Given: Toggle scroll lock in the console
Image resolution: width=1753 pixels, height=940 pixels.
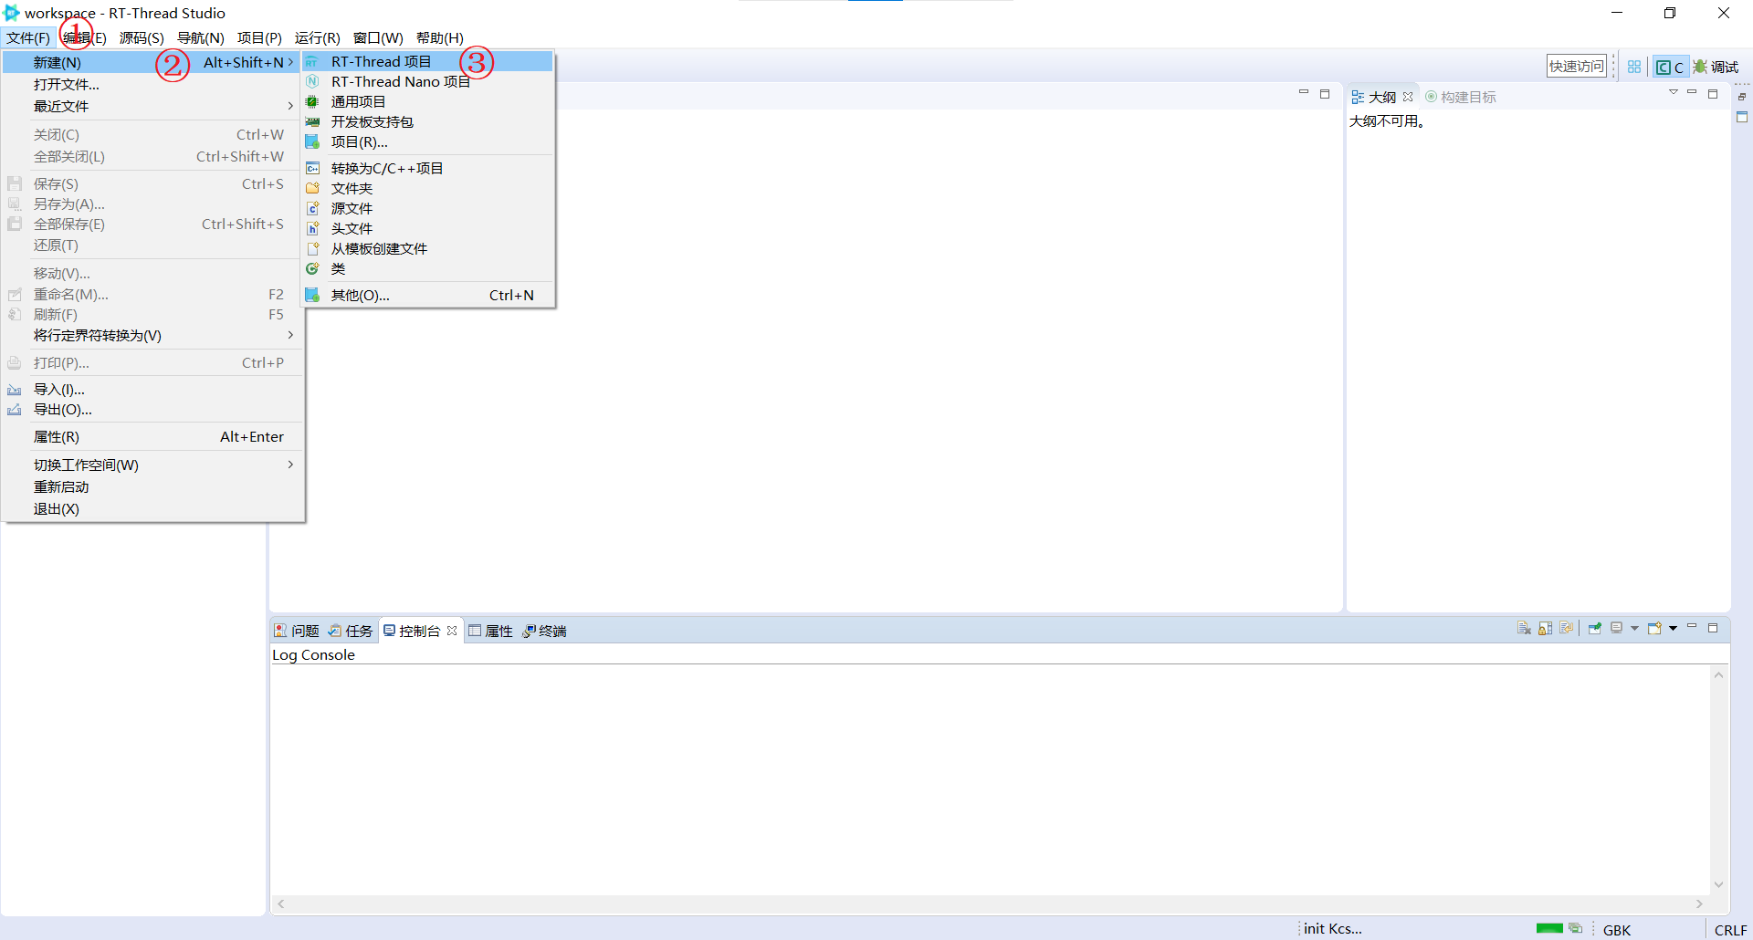Looking at the screenshot, I should (x=1545, y=628).
